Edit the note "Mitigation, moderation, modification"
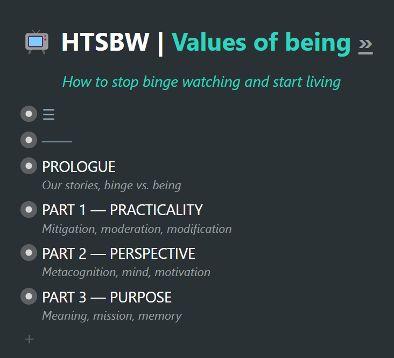 (137, 229)
